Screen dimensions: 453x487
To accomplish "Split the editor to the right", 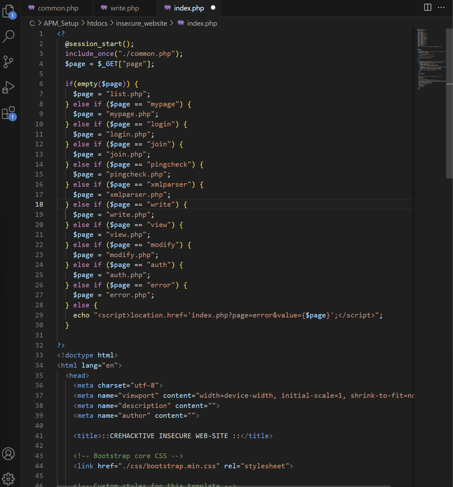I will [428, 7].
